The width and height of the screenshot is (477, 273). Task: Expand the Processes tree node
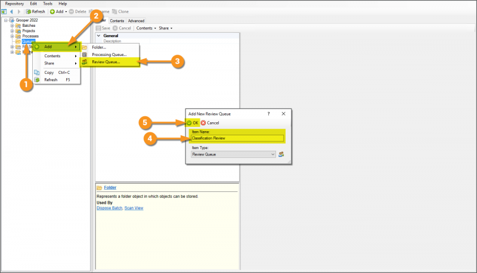[12, 36]
